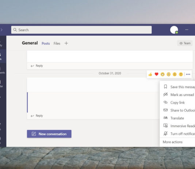Click the magnifier icon in the search bar
The width and height of the screenshot is (195, 169).
(x=15, y=30)
